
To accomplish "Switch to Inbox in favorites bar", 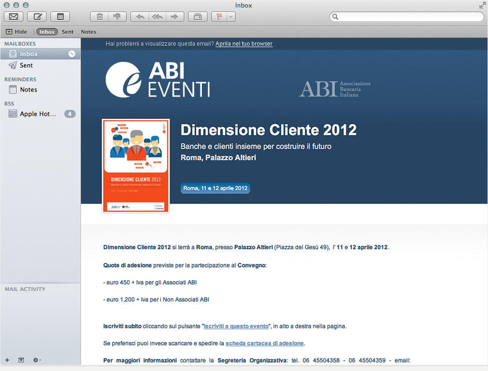I will coord(47,31).
